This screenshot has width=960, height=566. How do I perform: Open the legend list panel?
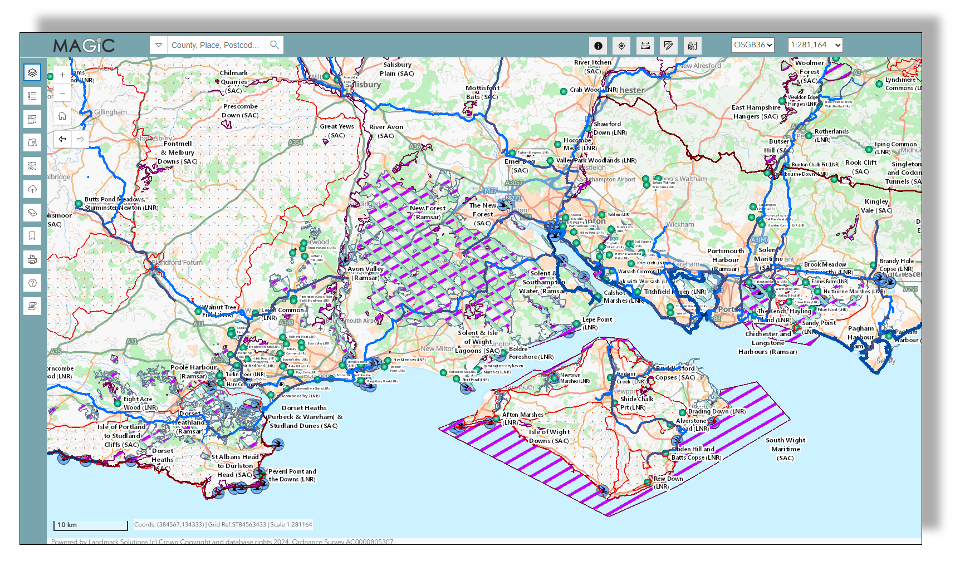[32, 96]
